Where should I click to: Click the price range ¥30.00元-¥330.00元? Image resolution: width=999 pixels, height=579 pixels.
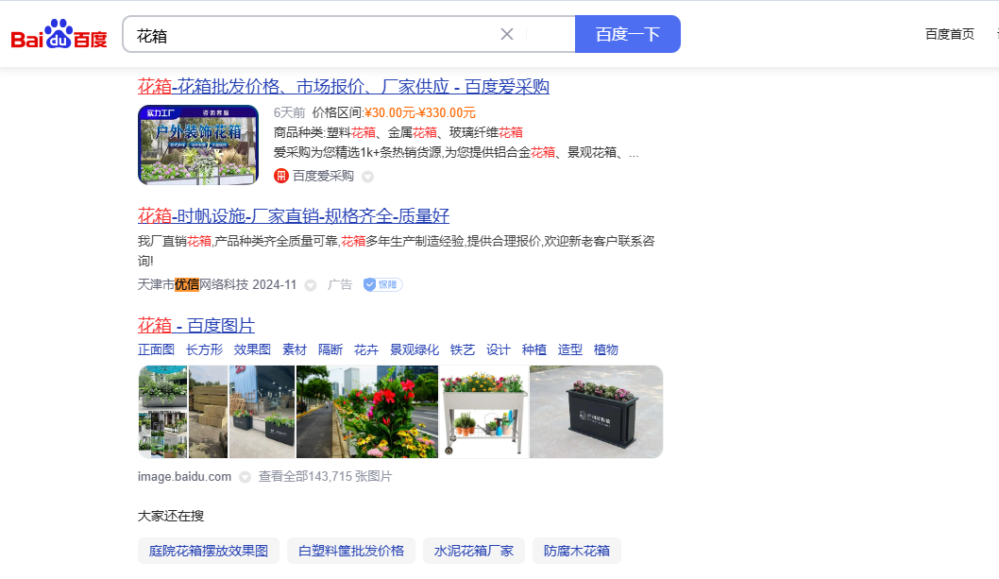420,112
